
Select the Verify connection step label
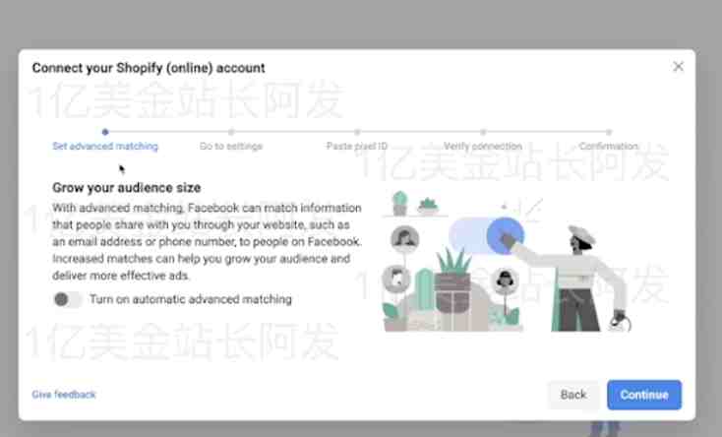pyautogui.click(x=483, y=146)
